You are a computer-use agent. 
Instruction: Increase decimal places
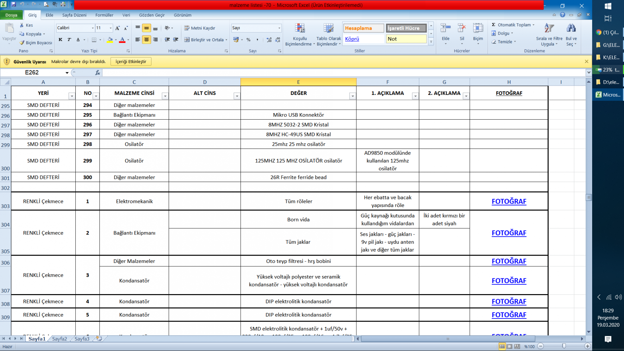(269, 40)
